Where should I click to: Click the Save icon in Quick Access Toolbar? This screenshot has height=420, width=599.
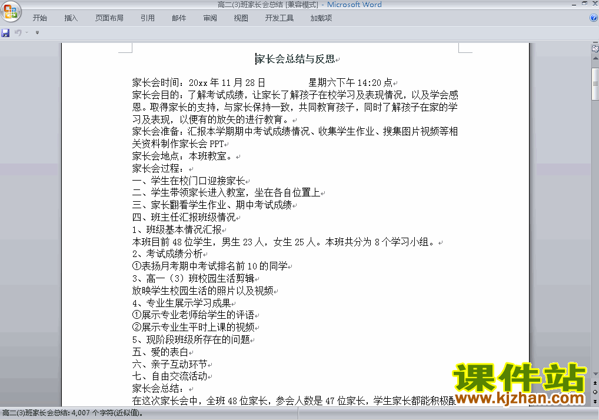click(x=5, y=33)
